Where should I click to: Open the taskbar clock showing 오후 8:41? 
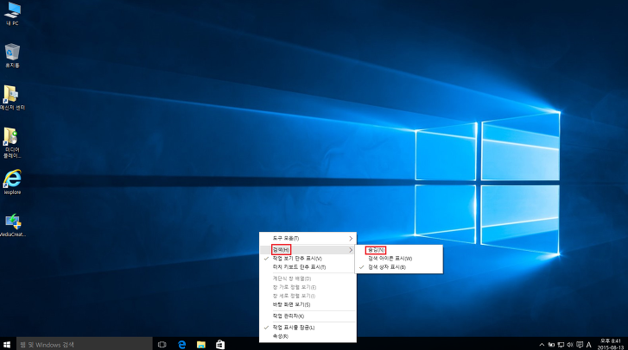[611, 344]
